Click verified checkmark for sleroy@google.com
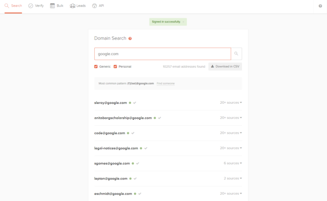 135,103
